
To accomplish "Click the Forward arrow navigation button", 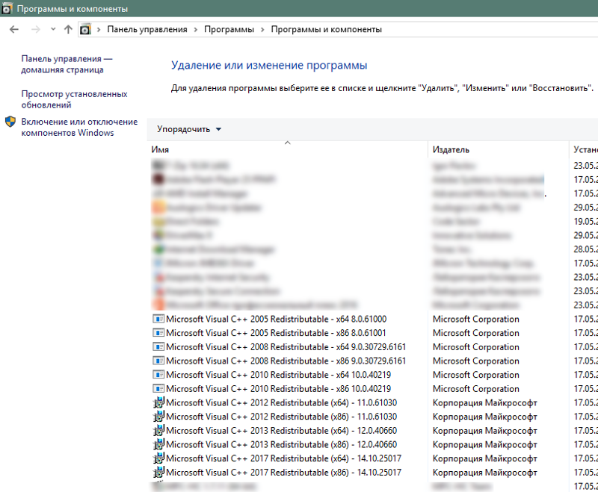I will (x=35, y=29).
